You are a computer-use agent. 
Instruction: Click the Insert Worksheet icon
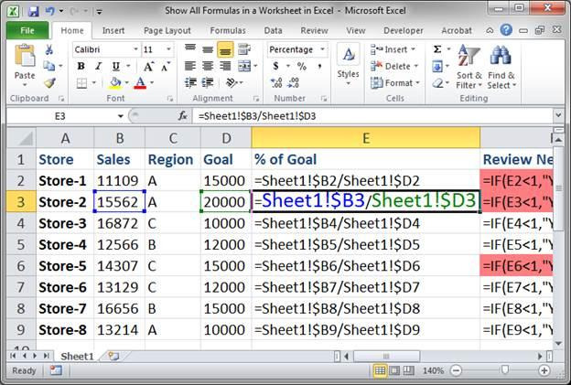click(113, 357)
